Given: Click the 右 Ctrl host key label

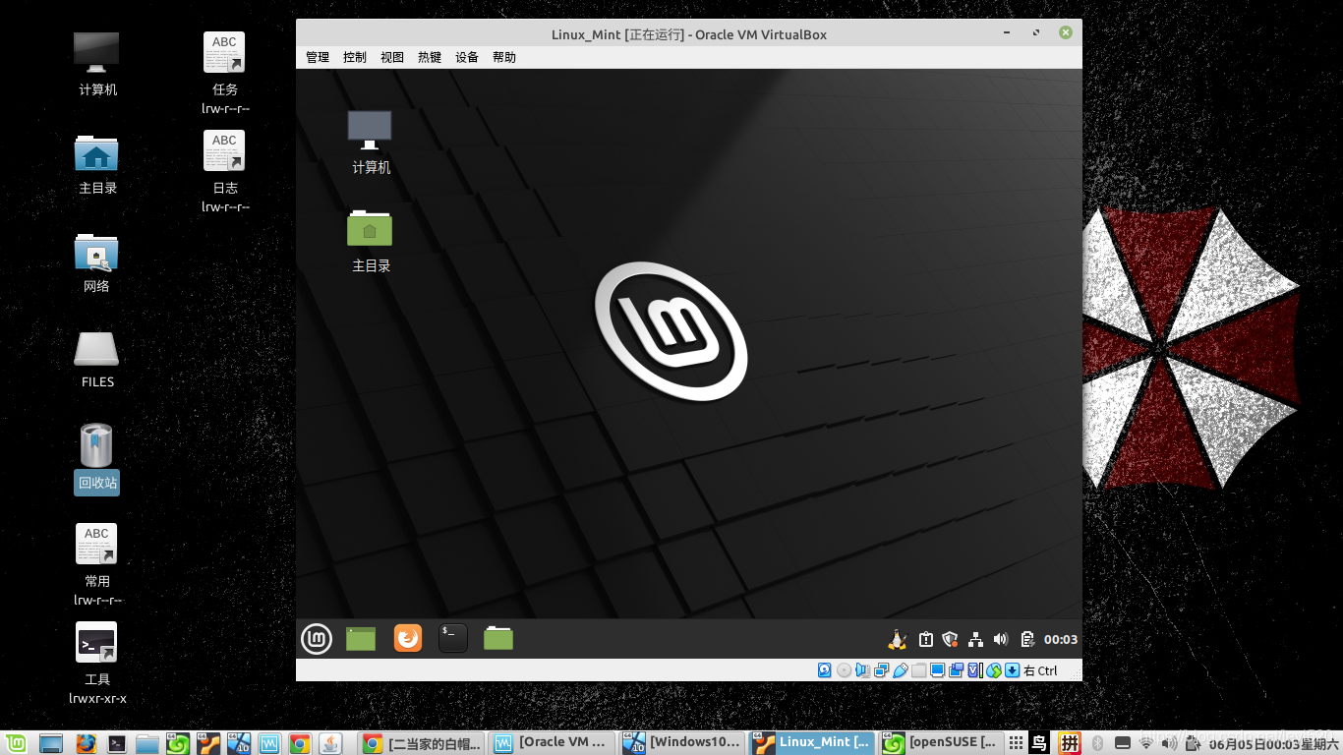Looking at the screenshot, I should [1040, 670].
